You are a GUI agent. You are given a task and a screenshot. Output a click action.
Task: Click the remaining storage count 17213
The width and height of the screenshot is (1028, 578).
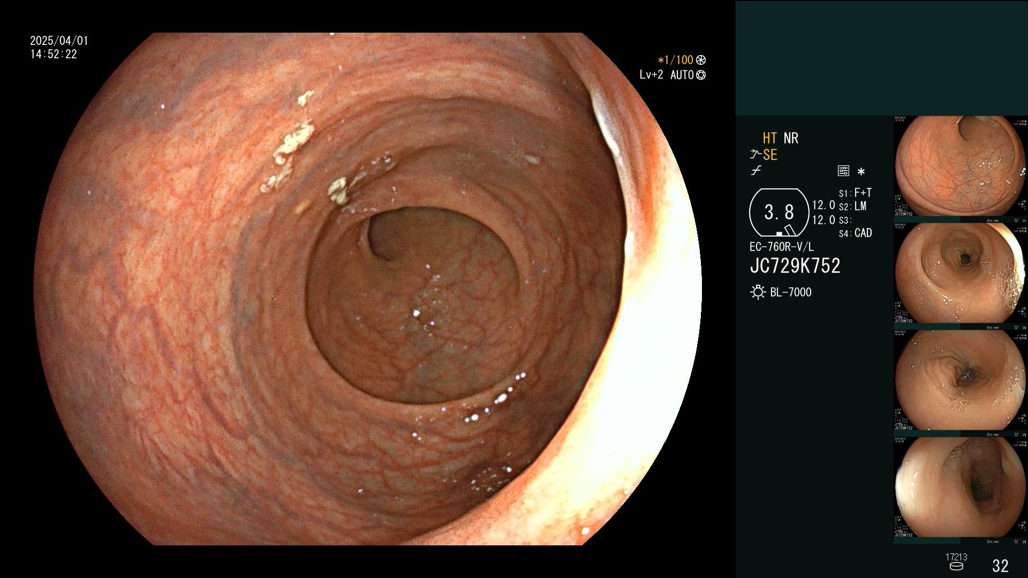pos(956,557)
